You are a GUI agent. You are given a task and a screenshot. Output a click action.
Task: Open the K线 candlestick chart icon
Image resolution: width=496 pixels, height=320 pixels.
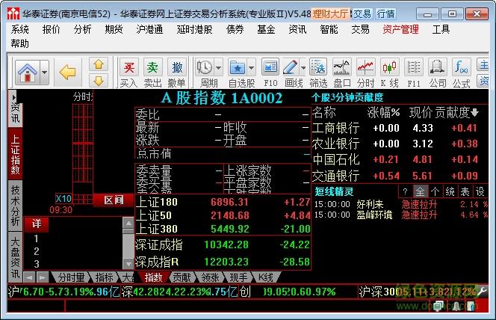coord(389,68)
